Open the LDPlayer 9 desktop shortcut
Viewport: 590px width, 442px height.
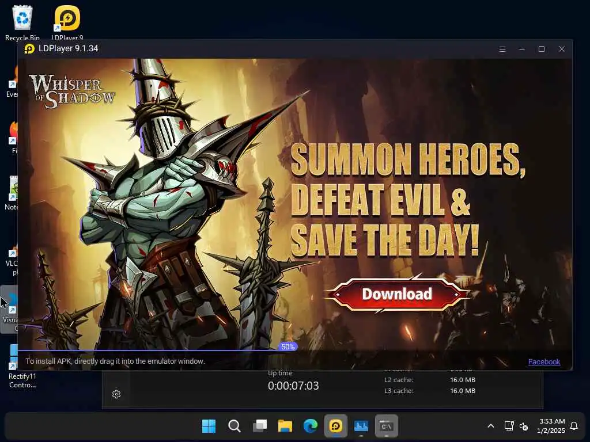[67, 22]
